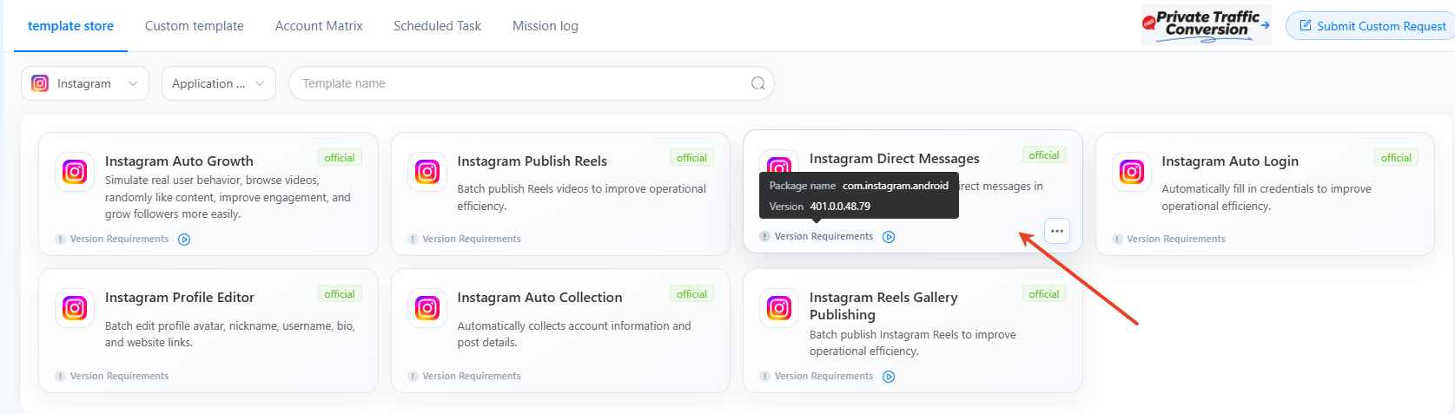Viewport: 1455px width, 414px height.
Task: Go to the Scheduled Task tab
Action: tap(437, 26)
